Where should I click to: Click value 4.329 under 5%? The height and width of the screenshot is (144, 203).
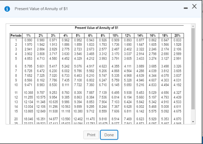[x=78, y=58]
